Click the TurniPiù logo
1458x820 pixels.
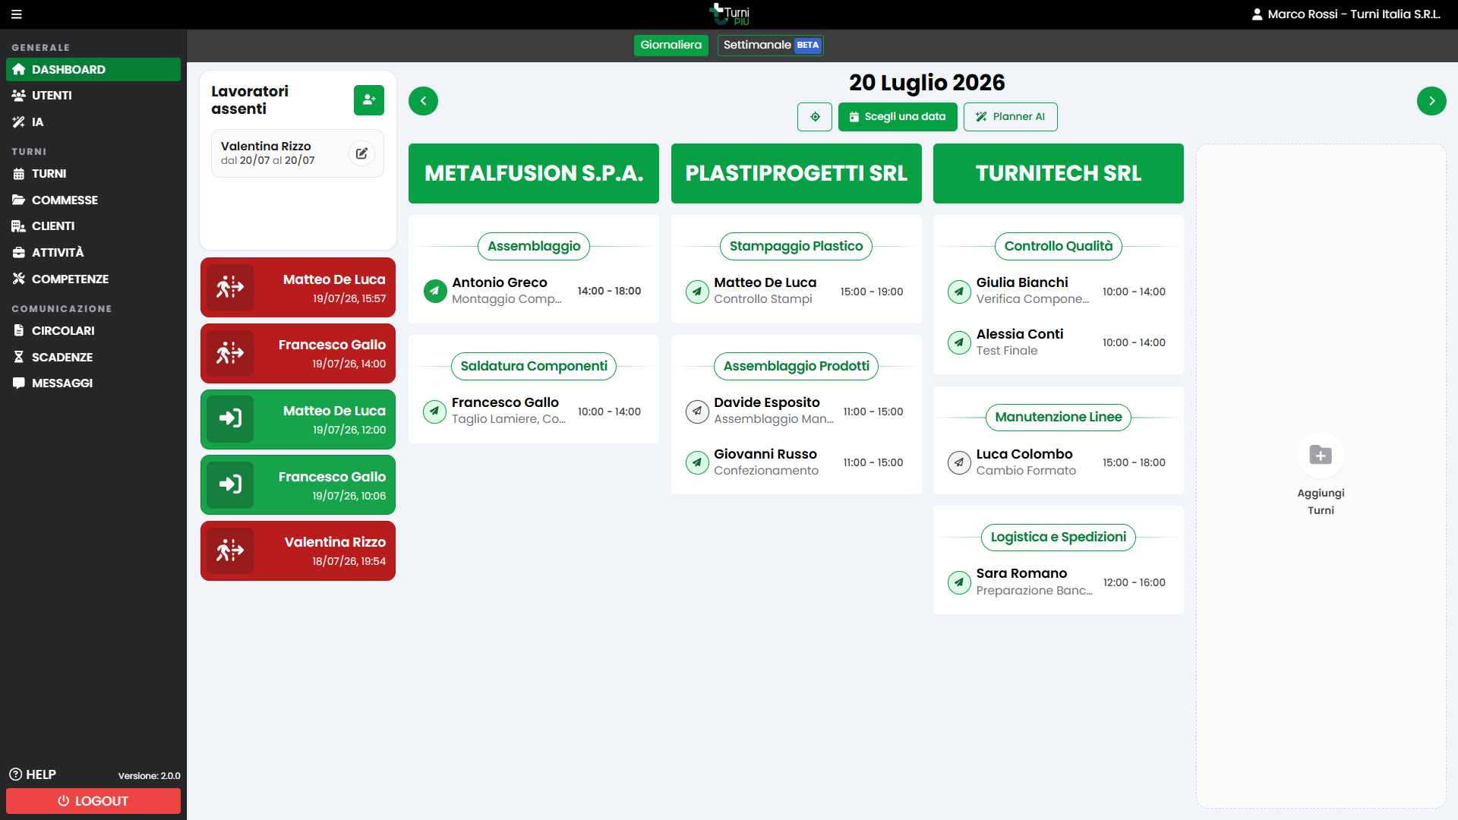729,14
